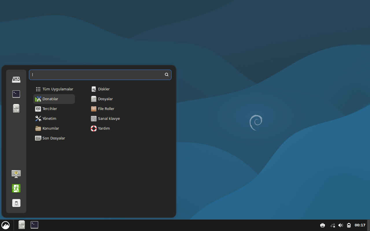Click the printer icon in the system tray
This screenshot has height=231, width=370.
coord(323,225)
